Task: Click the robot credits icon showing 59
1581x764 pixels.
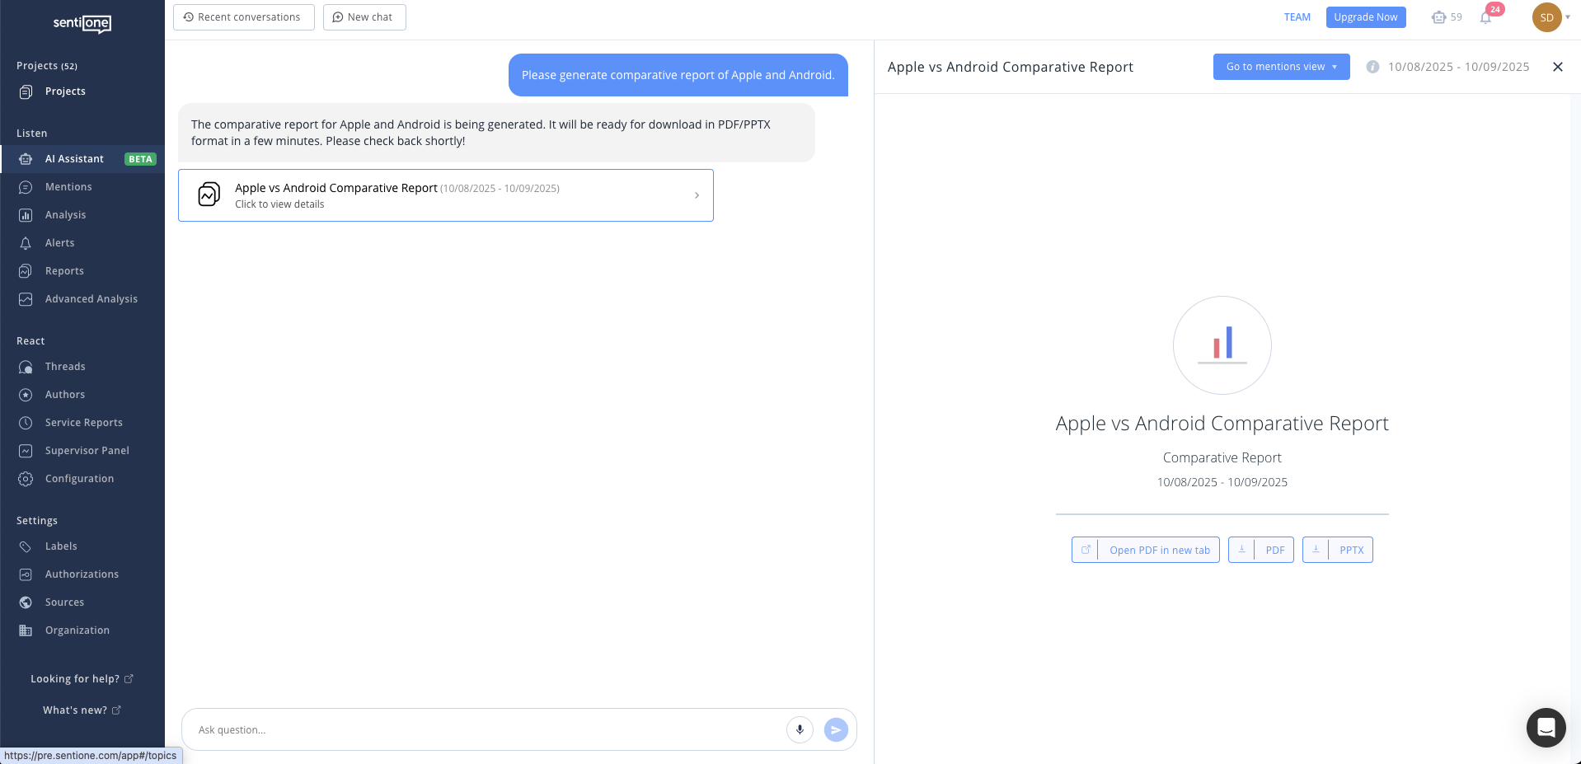Action: click(1439, 17)
